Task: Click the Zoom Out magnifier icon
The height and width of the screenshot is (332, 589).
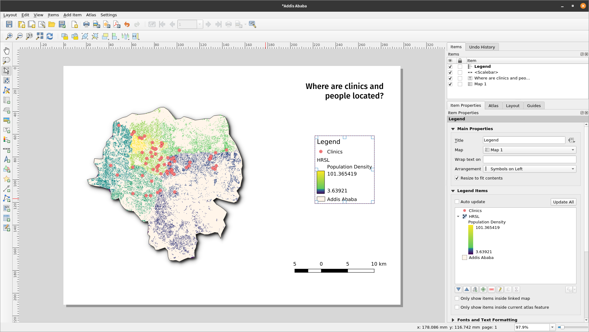Action: tap(19, 37)
